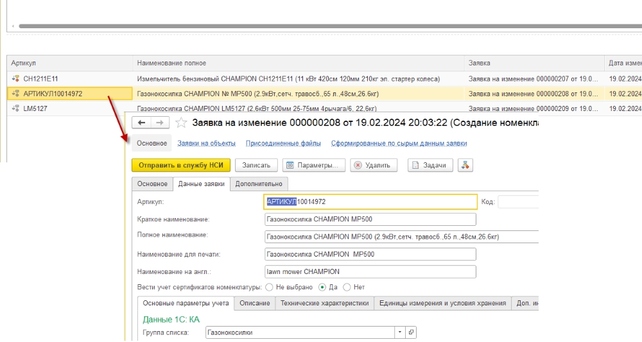Image resolution: width=642 pixels, height=342 pixels.
Task: Sort by the Заявка column header
Action: click(x=534, y=63)
